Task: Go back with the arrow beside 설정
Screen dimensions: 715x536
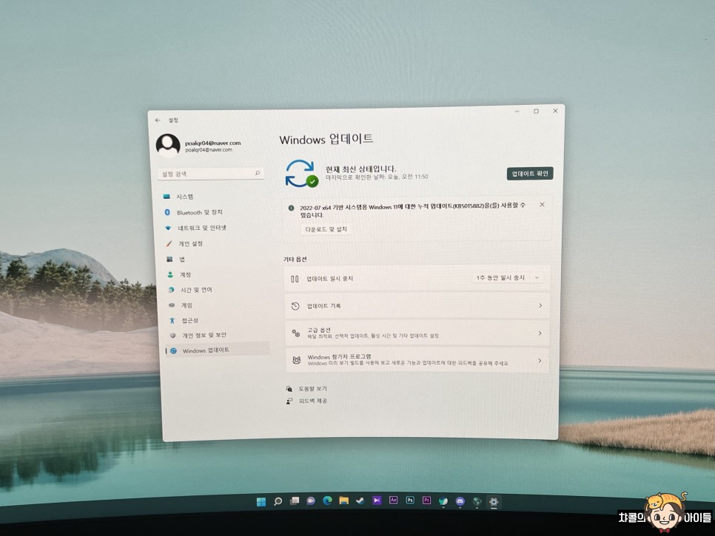Action: tap(158, 121)
